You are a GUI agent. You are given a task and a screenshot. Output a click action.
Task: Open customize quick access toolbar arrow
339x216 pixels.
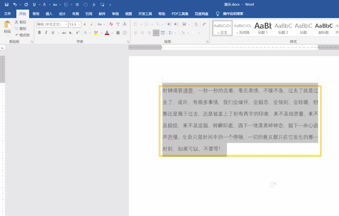(110, 4)
